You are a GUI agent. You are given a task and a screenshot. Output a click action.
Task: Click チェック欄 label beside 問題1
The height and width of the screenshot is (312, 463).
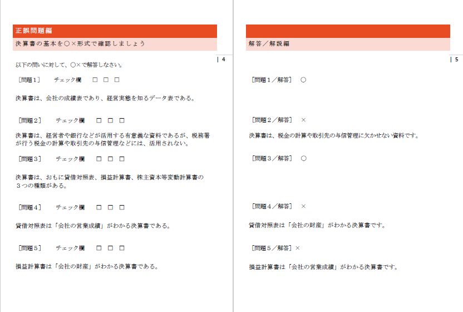point(68,80)
